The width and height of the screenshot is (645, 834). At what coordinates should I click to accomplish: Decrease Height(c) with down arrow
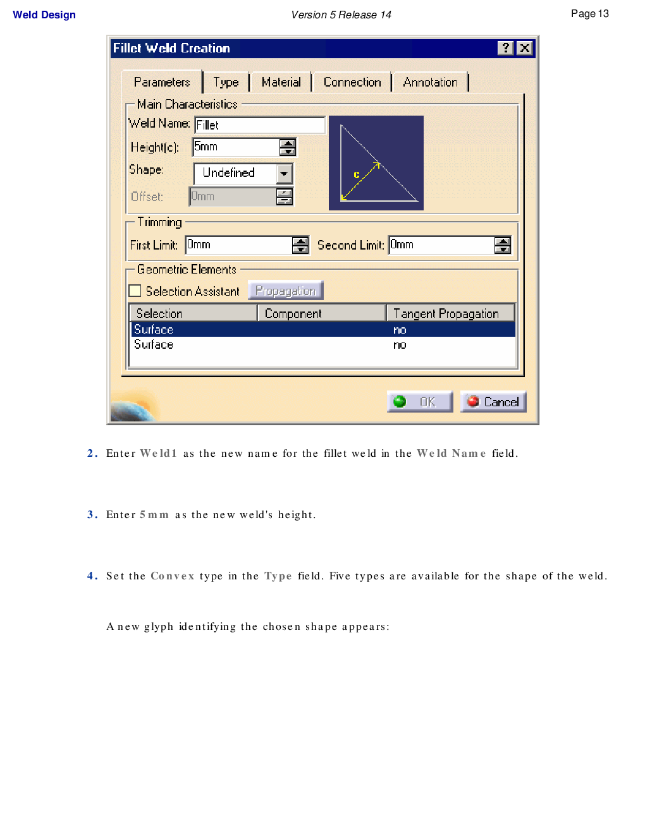(288, 152)
